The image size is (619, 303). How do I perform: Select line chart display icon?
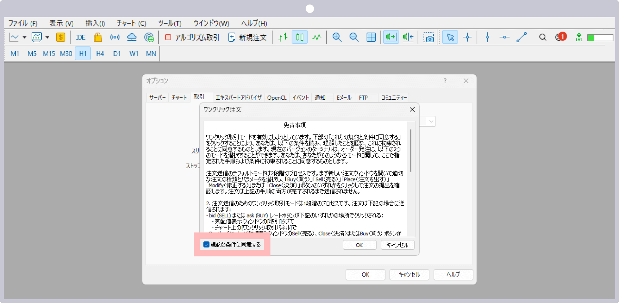coord(317,37)
